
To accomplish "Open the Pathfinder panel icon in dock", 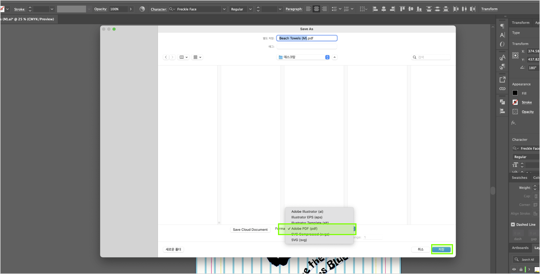I will pyautogui.click(x=502, y=102).
